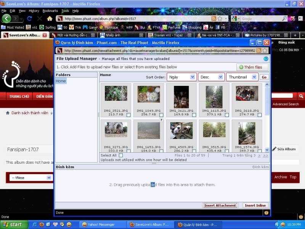Open the VNese language dropdown
The height and width of the screenshot is (229, 305).
(x=30, y=177)
